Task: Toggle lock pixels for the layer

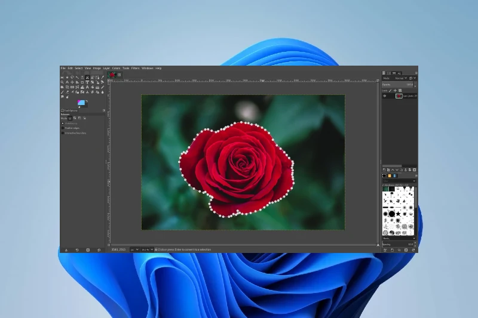Action: [390, 90]
